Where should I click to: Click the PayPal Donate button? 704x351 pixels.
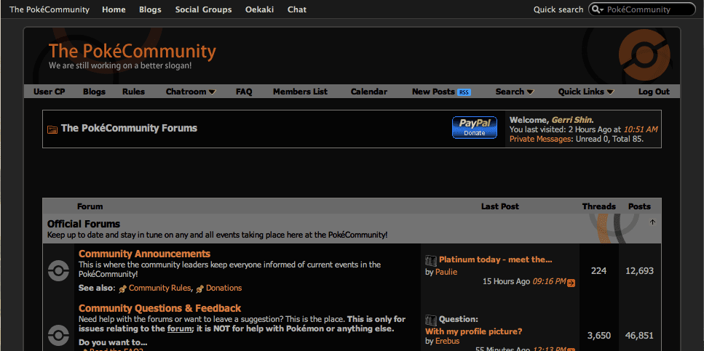474,127
